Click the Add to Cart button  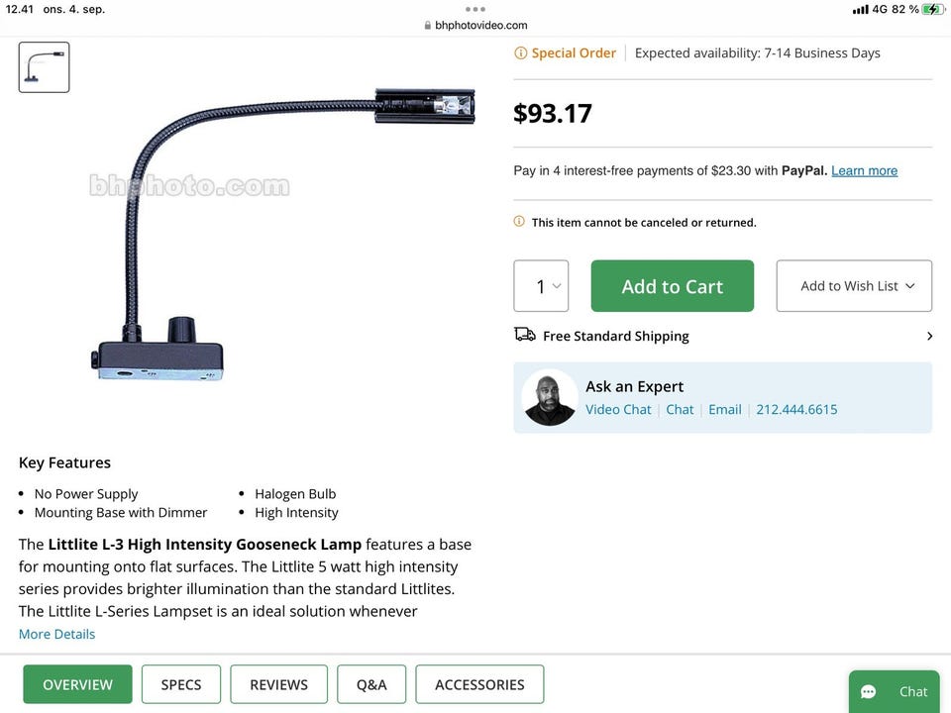pyautogui.click(x=673, y=286)
